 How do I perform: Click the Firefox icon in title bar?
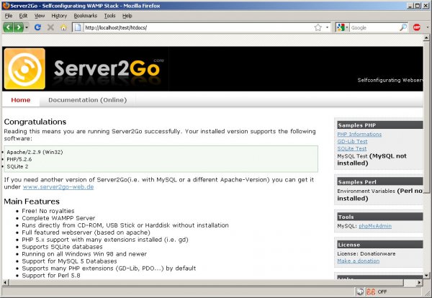click(6, 6)
